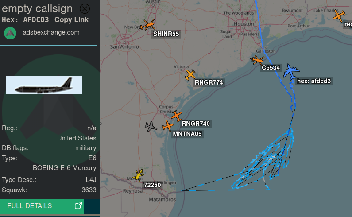This screenshot has height=217, width=352.
Task: Select the MNTNA05 aircraft icon
Action: click(x=168, y=126)
